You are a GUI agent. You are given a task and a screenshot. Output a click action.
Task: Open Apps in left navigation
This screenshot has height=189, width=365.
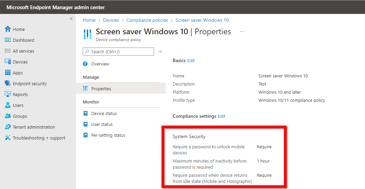(x=18, y=73)
